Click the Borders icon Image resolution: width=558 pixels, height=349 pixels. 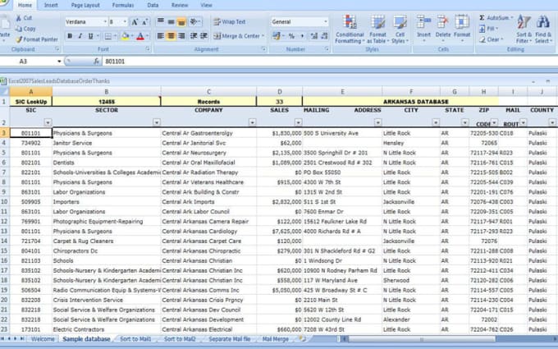pos(107,36)
